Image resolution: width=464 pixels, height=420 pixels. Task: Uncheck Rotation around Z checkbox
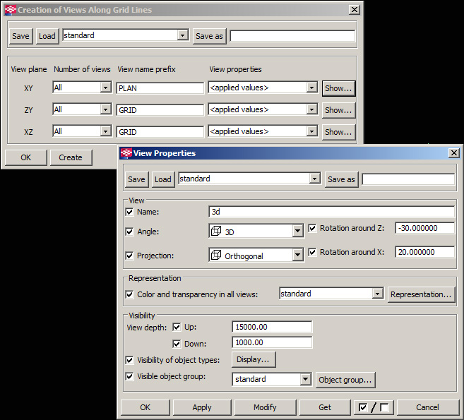pyautogui.click(x=312, y=228)
